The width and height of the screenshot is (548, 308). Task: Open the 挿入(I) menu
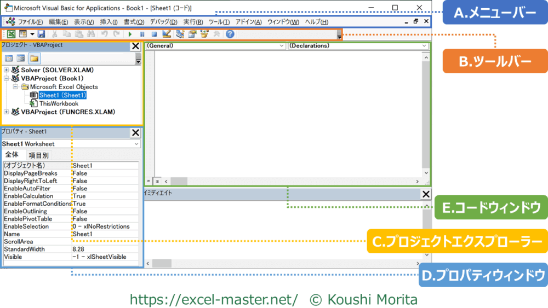coord(109,22)
